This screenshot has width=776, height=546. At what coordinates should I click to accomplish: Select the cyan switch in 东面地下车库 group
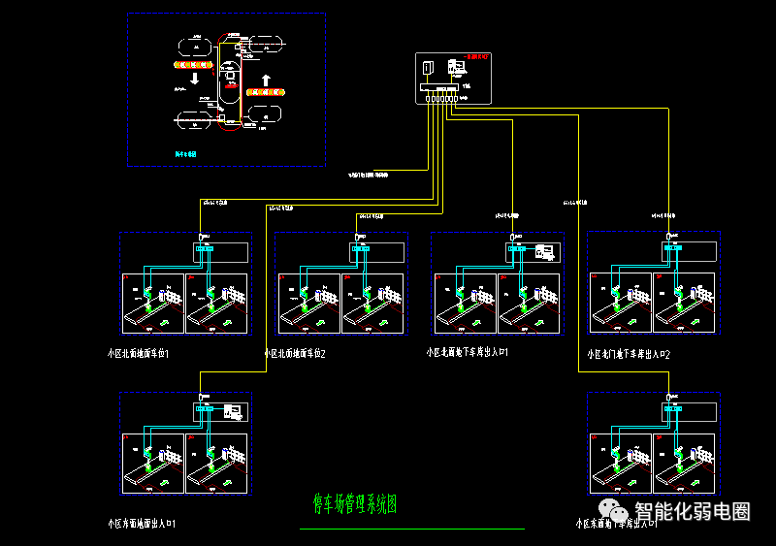[x=673, y=408]
